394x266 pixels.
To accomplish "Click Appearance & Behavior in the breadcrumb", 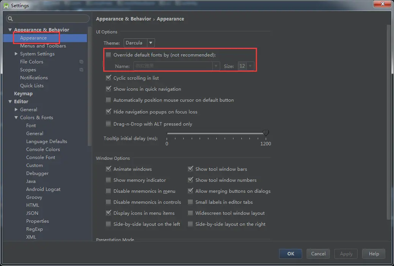I will (123, 19).
